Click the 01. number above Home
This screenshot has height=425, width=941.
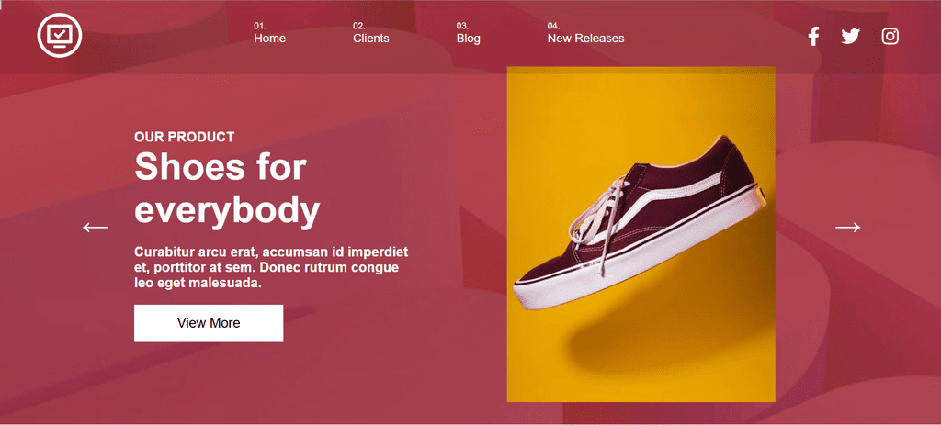[260, 26]
